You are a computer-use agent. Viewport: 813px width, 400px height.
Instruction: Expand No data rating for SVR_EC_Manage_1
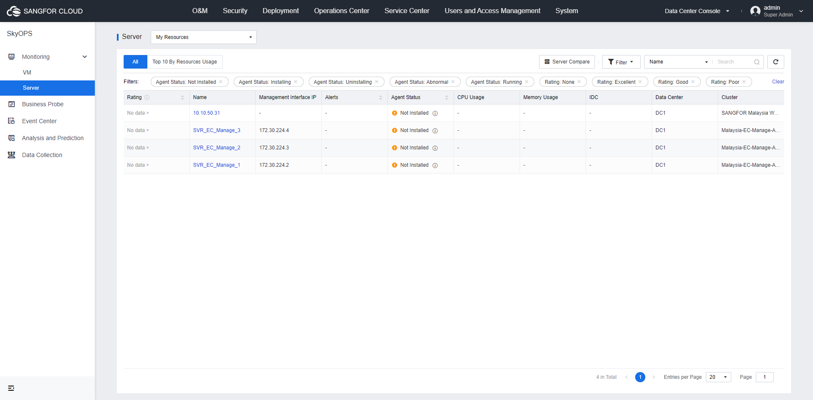[138, 165]
